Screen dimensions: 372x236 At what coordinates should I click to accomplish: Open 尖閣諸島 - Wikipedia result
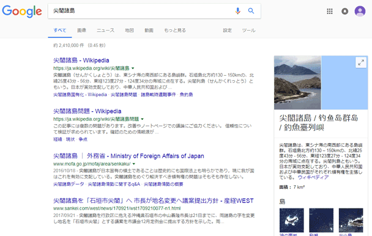81,61
